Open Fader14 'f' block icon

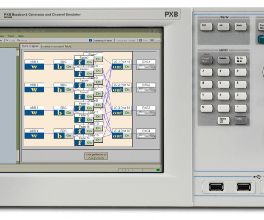tap(80, 131)
